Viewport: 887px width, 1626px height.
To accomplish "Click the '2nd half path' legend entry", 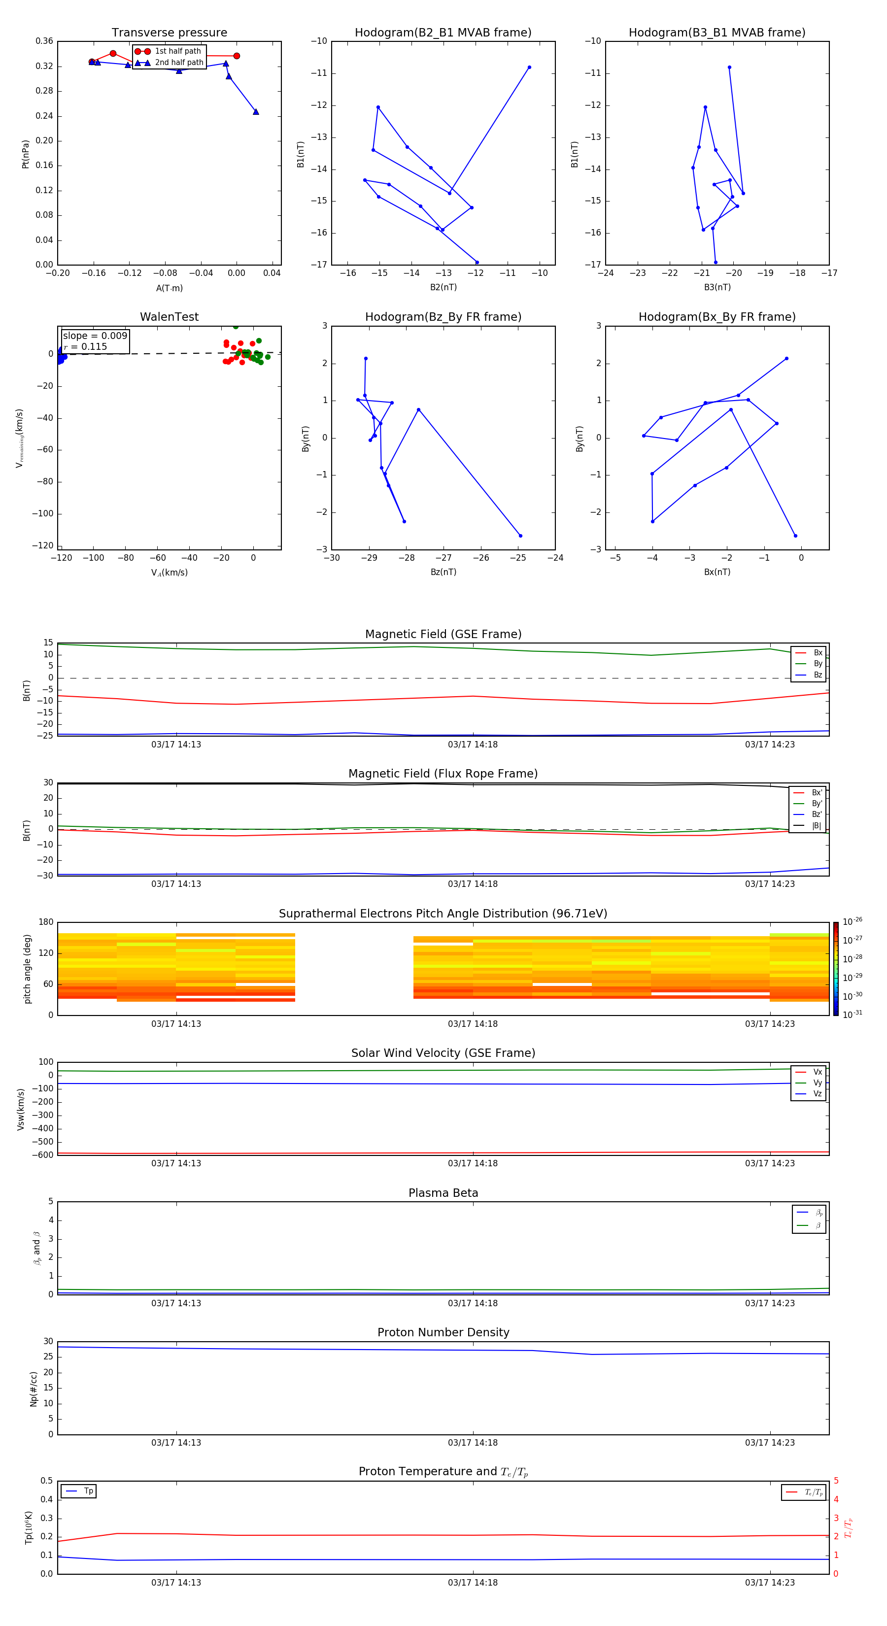I will (x=169, y=63).
